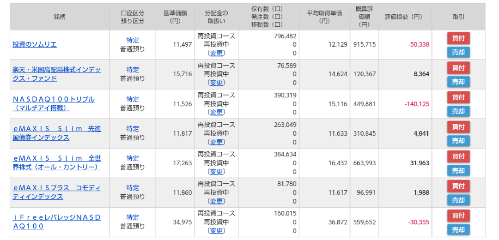Click the 8,364 gain value
Viewport: 499px width, 240px height.
coord(422,74)
